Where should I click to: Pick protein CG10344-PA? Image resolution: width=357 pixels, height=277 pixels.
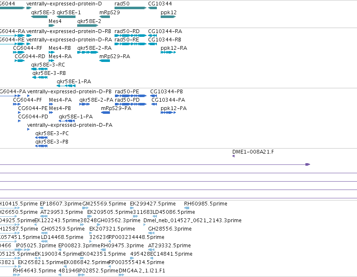pos(168,100)
